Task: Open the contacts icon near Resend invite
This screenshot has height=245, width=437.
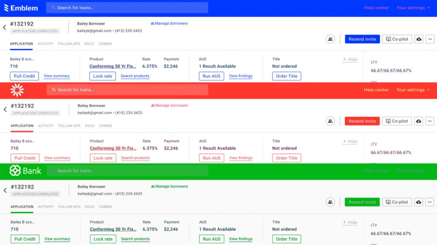Action: click(330, 39)
